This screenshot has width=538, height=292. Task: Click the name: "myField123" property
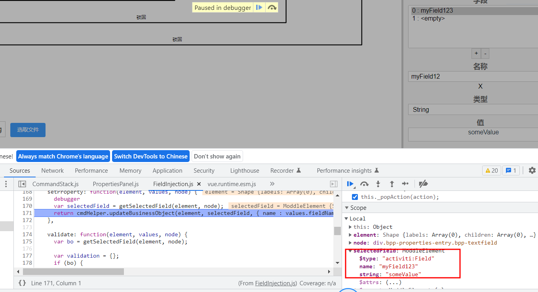click(388, 266)
